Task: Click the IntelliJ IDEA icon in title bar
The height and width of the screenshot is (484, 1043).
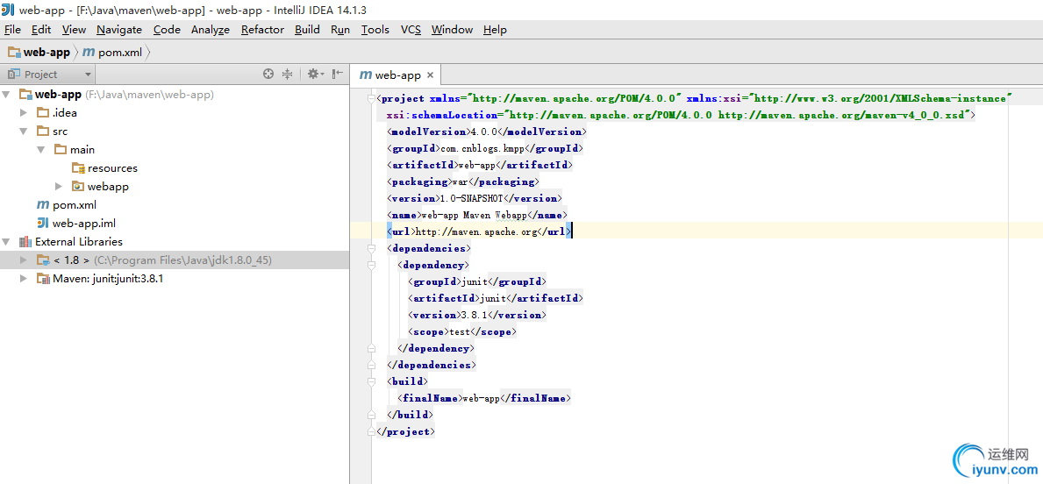Action: (x=7, y=10)
